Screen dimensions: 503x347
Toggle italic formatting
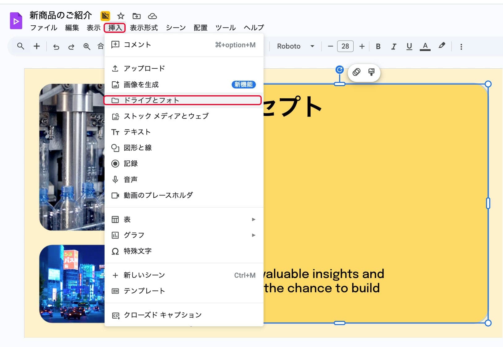(393, 46)
